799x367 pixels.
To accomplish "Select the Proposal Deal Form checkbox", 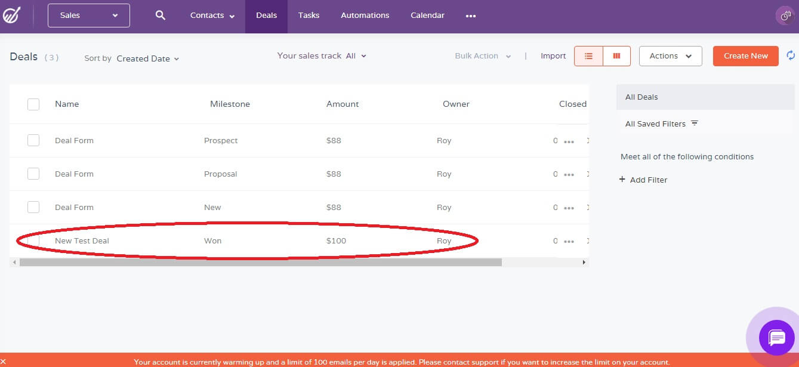I will point(33,174).
